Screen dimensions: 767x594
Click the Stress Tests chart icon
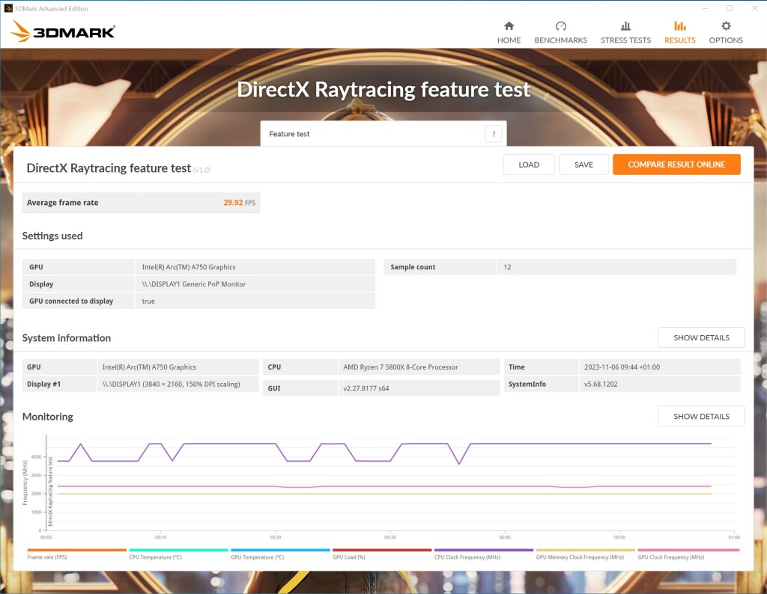pos(625,26)
